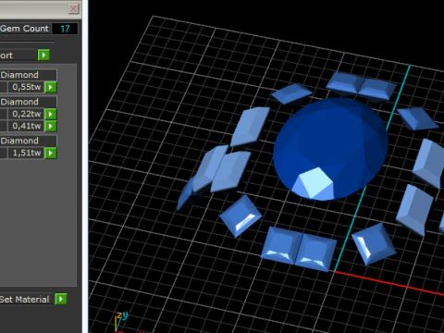
Task: Select the 0,22tw weight field
Action: click(27, 114)
